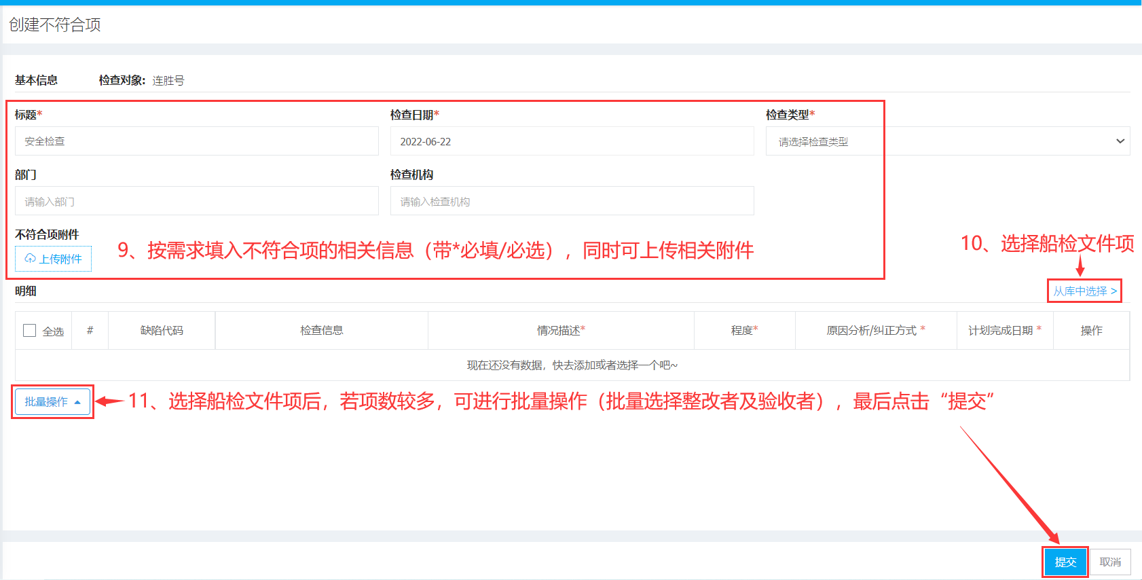Click the 明细 section label

(26, 291)
